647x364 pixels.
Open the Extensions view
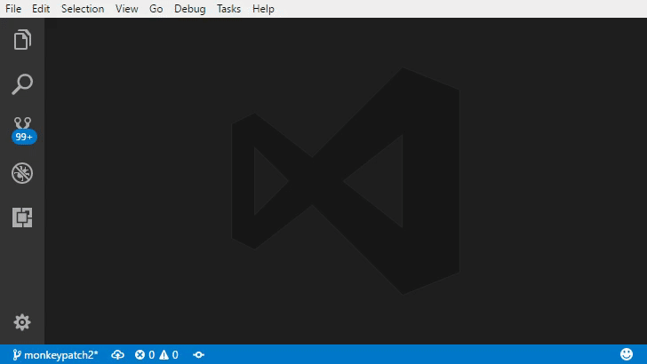(x=22, y=218)
